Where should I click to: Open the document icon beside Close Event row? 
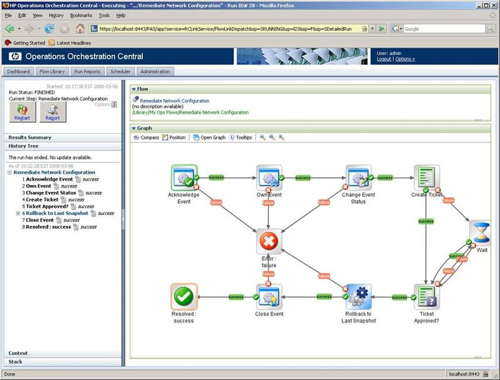click(x=59, y=220)
